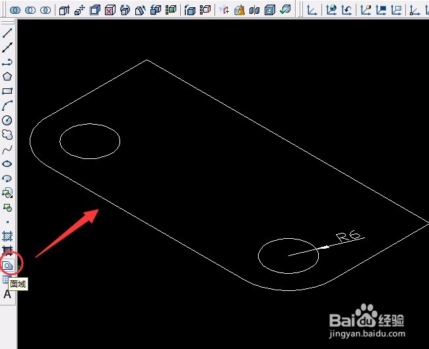Select Taper Faces tool
This screenshot has width=429, height=349.
tap(141, 10)
